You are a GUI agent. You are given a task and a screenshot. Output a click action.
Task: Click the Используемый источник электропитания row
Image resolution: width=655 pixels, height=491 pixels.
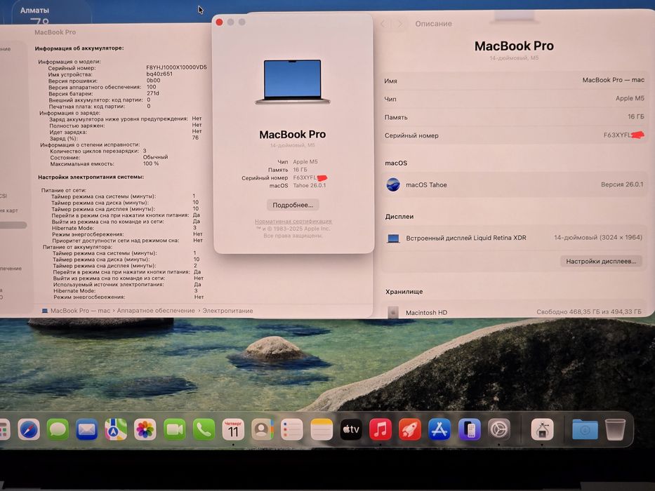click(128, 284)
